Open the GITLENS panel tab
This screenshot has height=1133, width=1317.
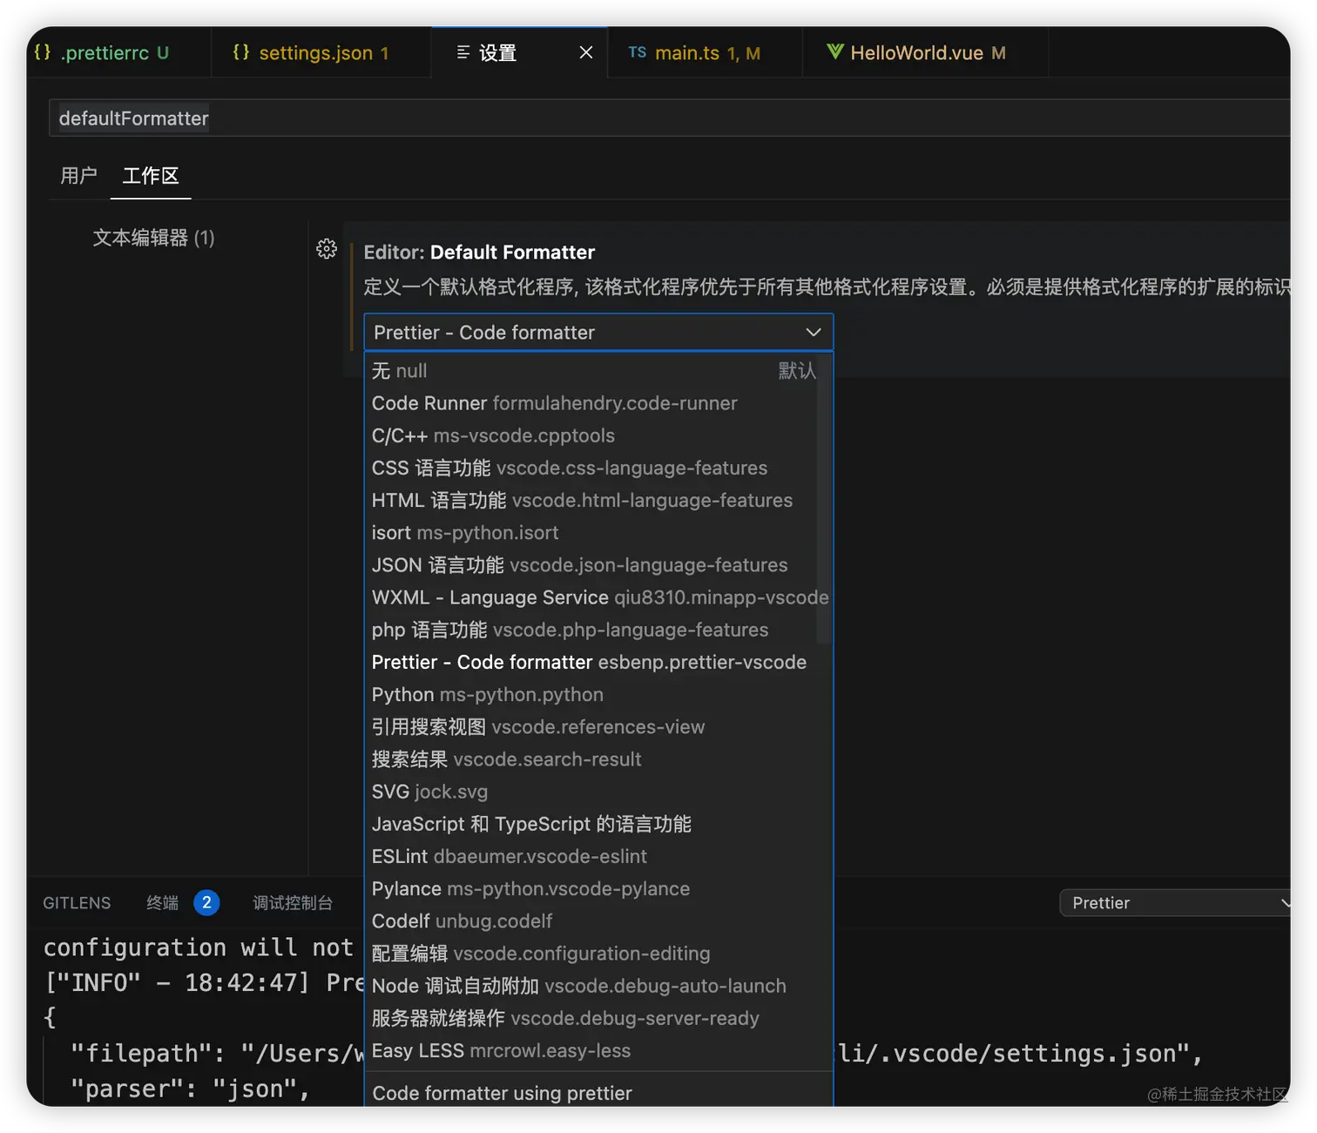(x=77, y=903)
